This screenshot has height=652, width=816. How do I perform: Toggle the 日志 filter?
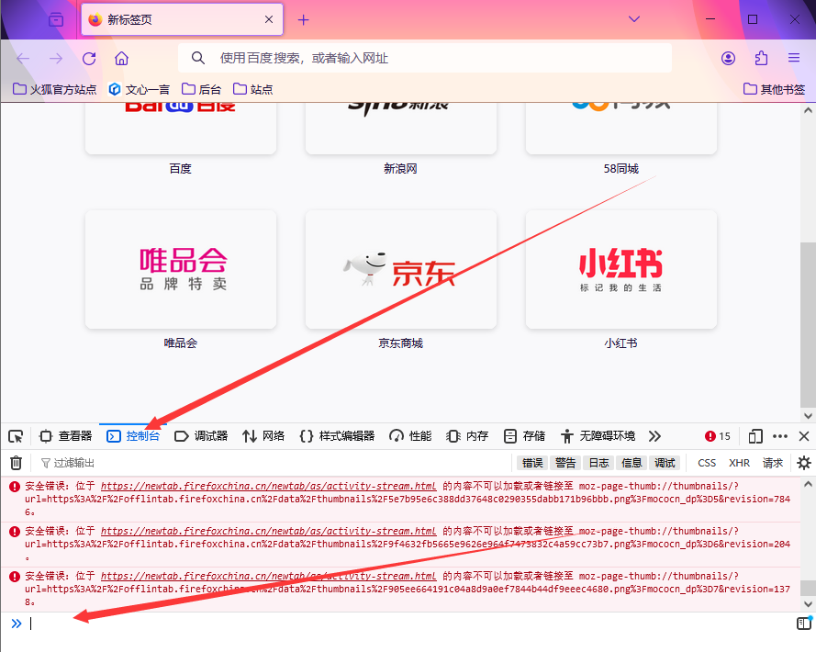[x=598, y=463]
